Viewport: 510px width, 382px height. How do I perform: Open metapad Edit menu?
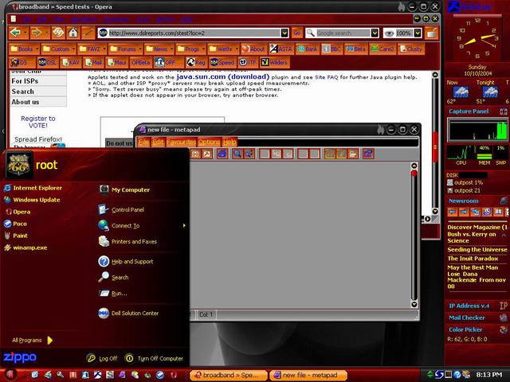pos(158,142)
